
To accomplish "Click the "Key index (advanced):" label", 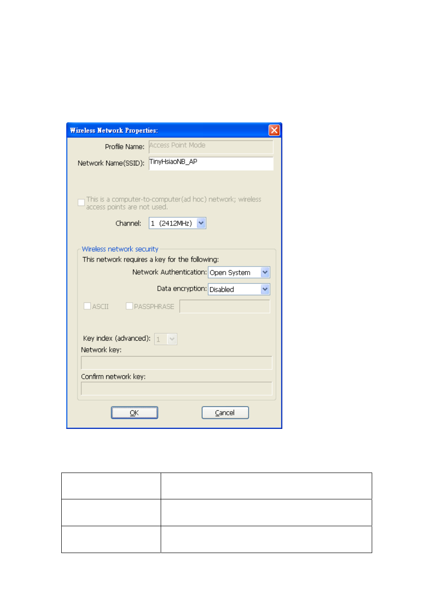I will (x=117, y=338).
